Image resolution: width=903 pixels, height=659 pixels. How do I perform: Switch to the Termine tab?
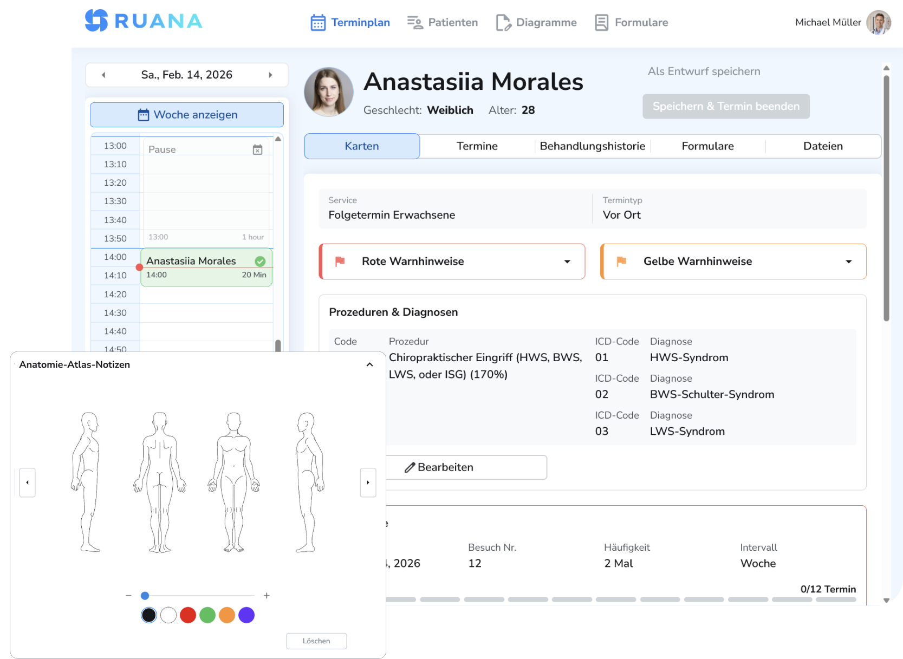(477, 146)
